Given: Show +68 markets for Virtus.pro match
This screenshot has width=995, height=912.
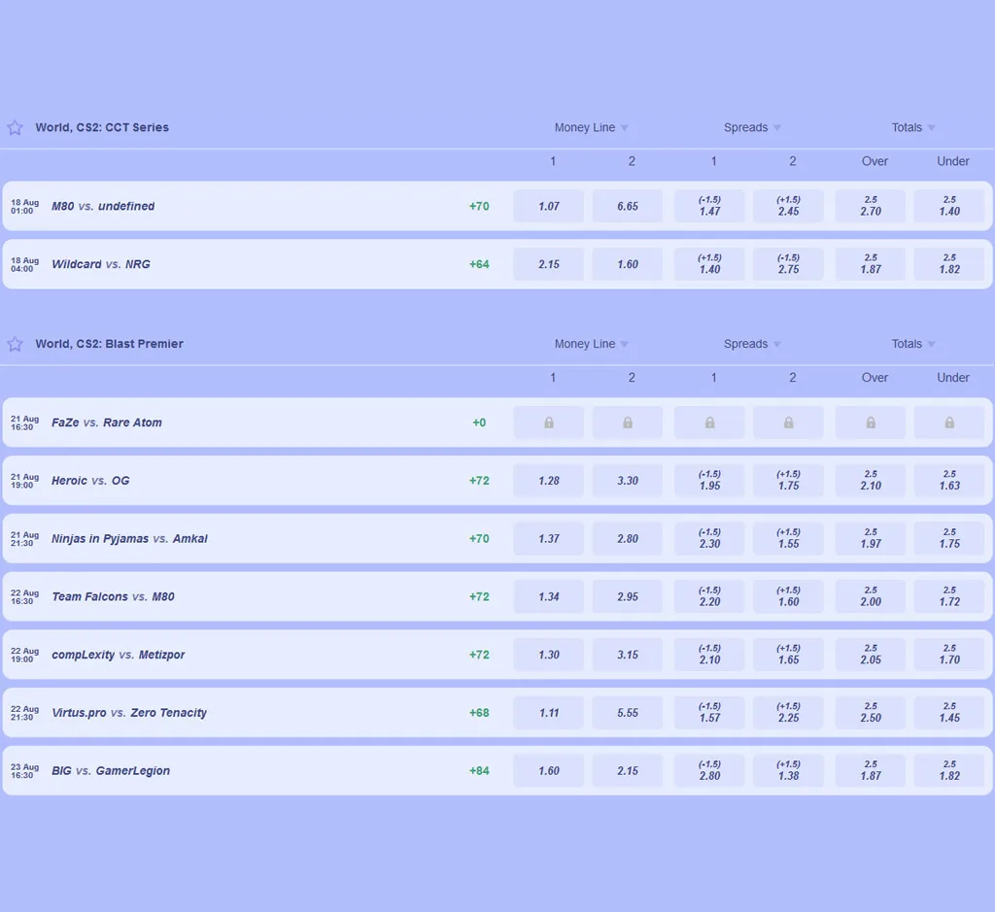Looking at the screenshot, I should click(x=479, y=713).
